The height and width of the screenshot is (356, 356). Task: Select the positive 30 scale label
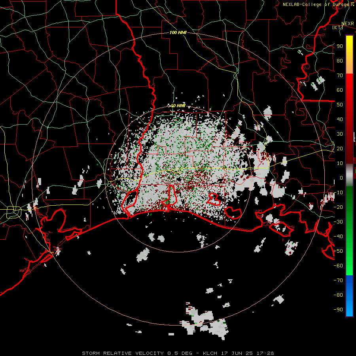pos(340,134)
